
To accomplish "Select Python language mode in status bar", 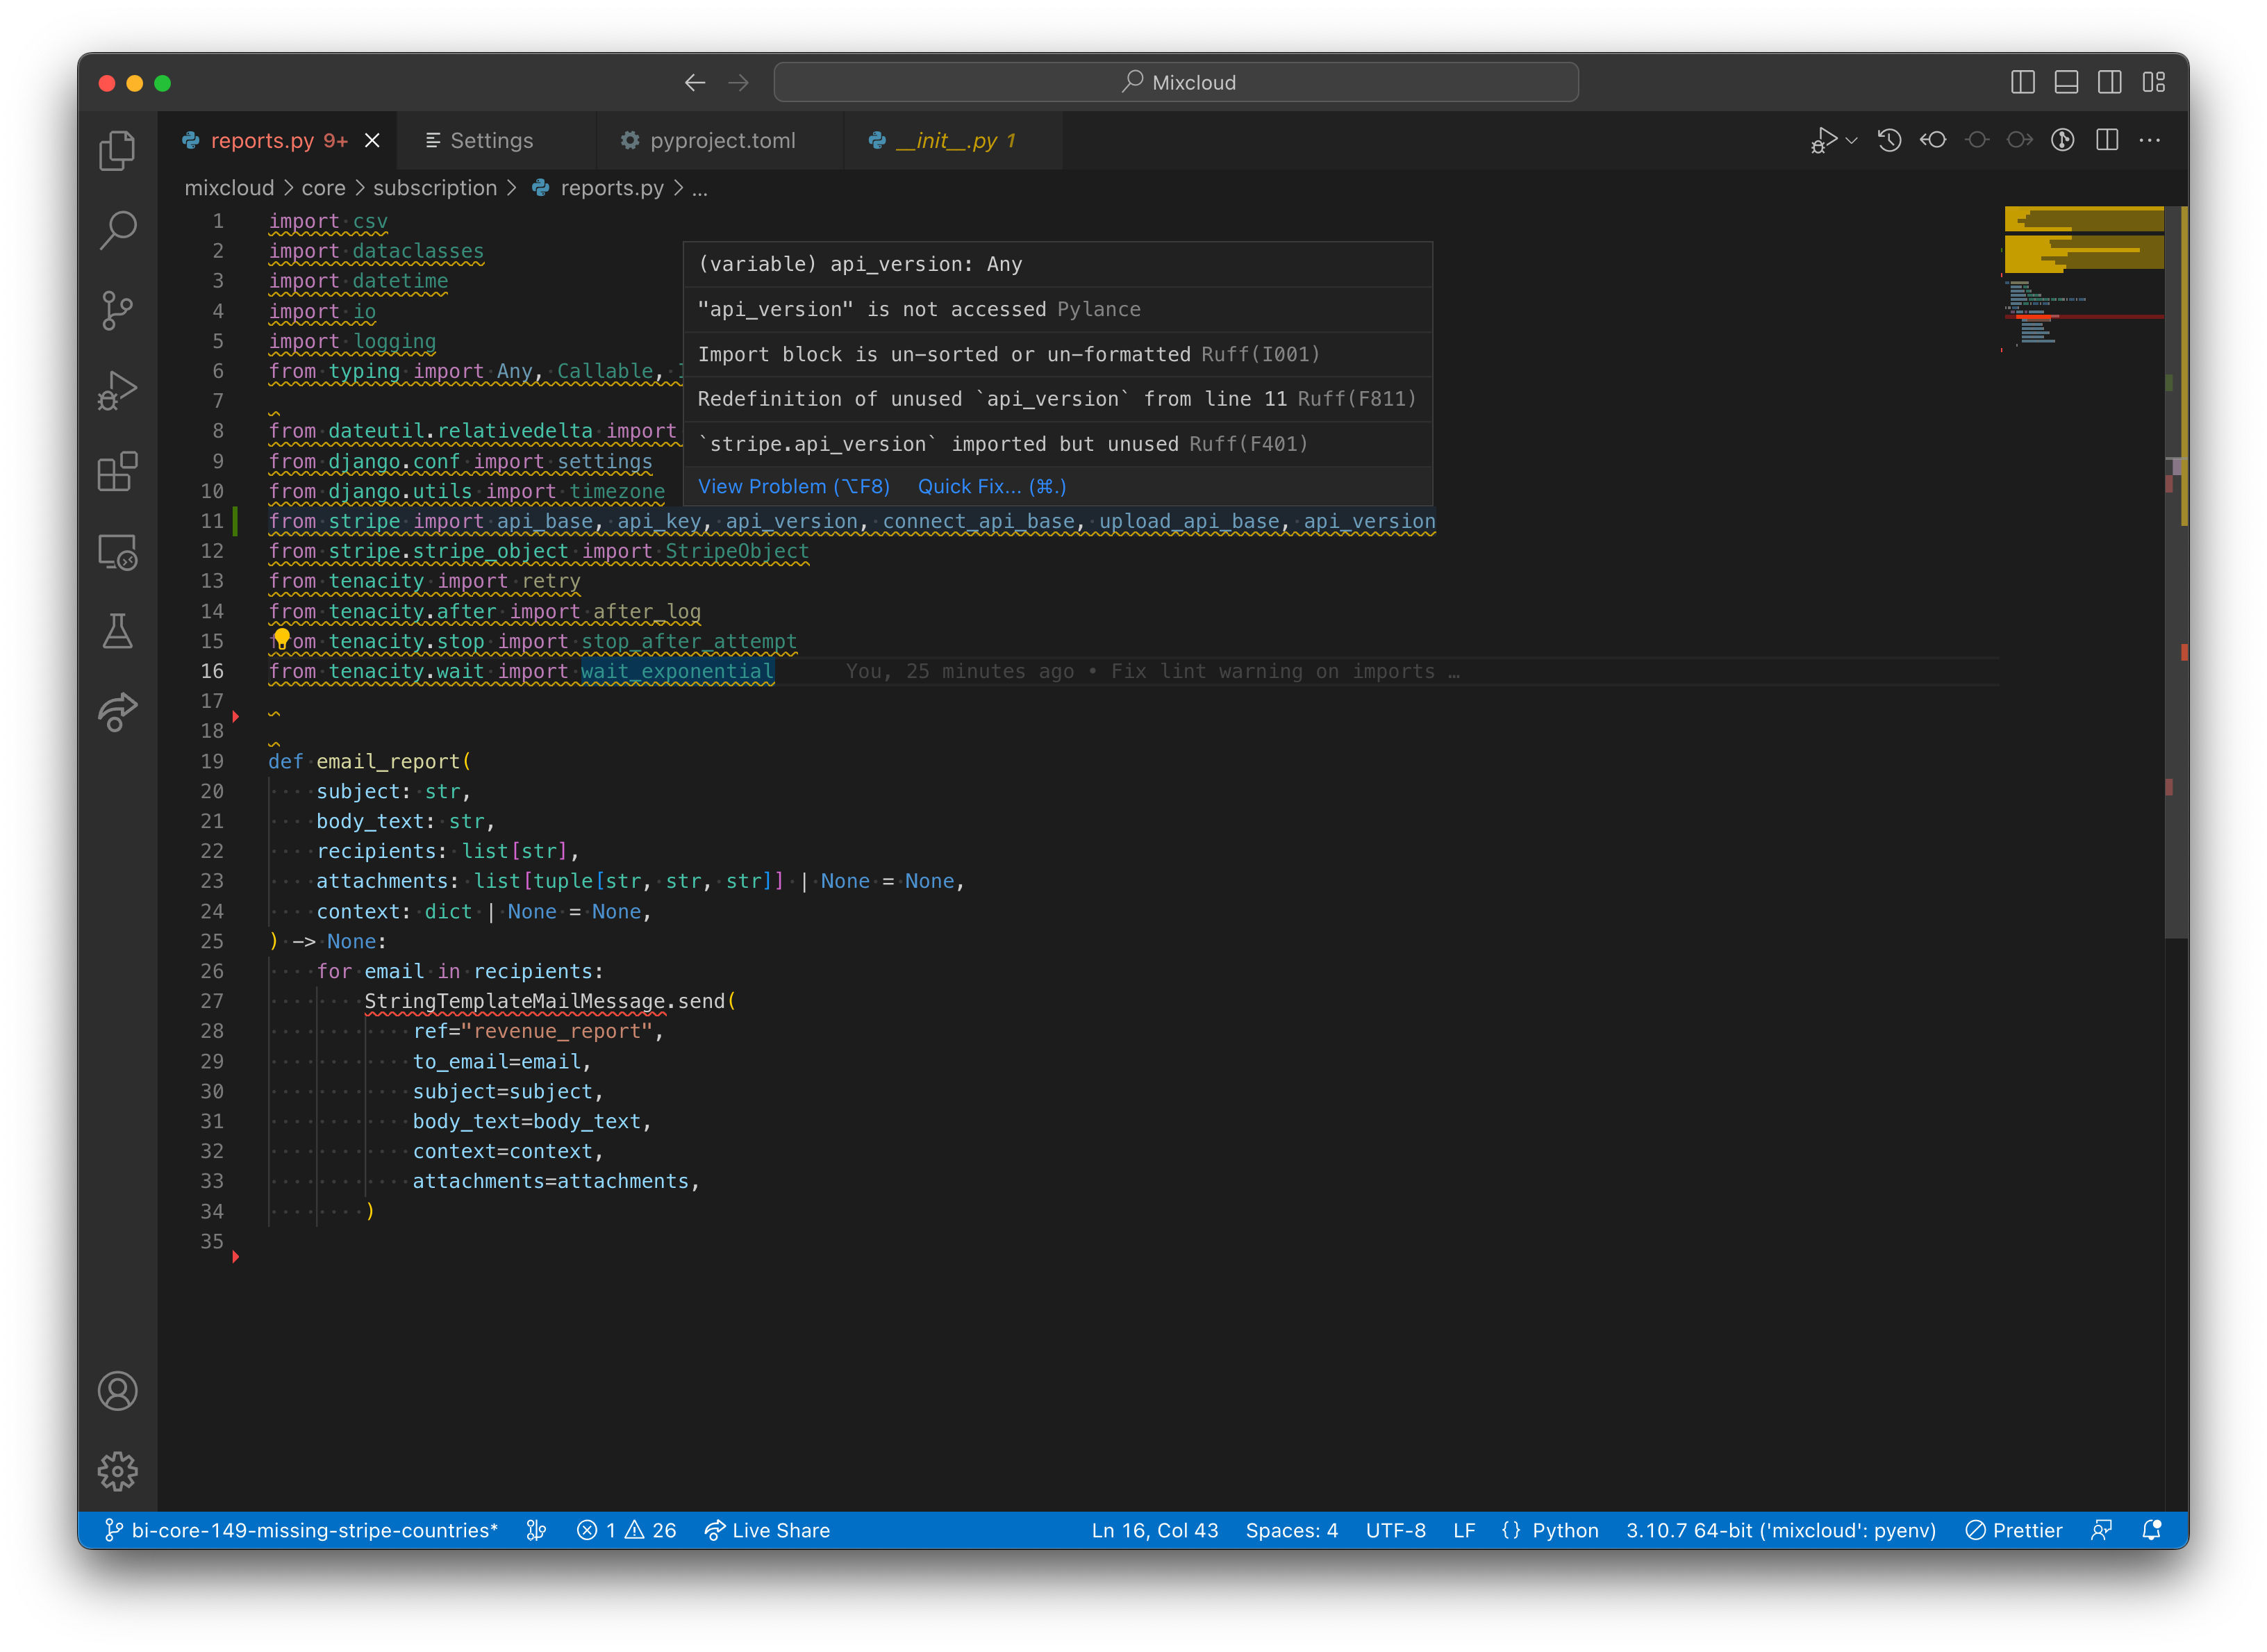I will pos(1566,1530).
